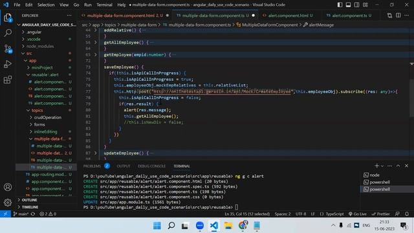Open the File menu
The width and height of the screenshot is (414, 233).
[x=17, y=5]
